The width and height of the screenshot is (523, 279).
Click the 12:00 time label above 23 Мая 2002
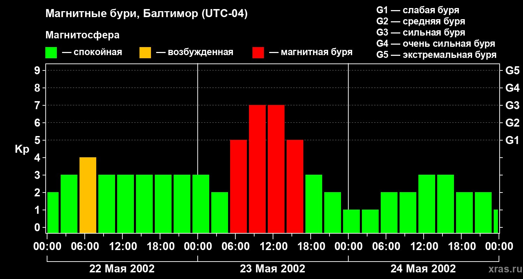click(x=273, y=247)
